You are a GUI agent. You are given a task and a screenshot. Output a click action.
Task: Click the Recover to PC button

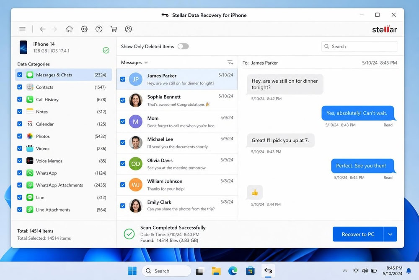(358, 234)
